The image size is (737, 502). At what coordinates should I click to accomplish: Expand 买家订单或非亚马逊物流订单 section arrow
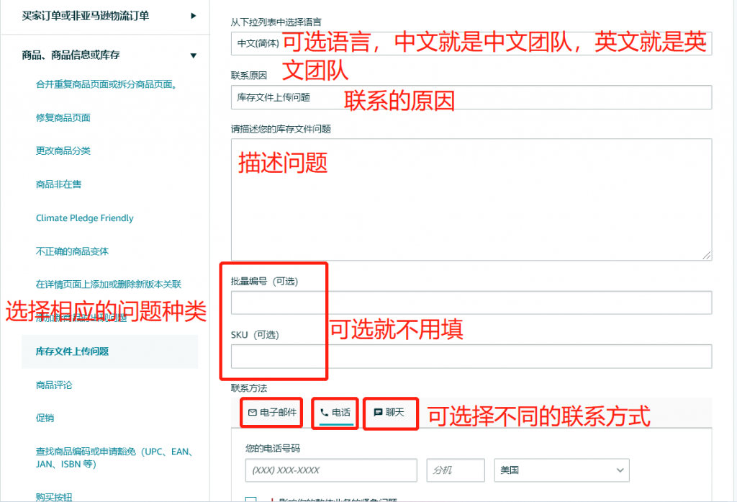[x=193, y=16]
